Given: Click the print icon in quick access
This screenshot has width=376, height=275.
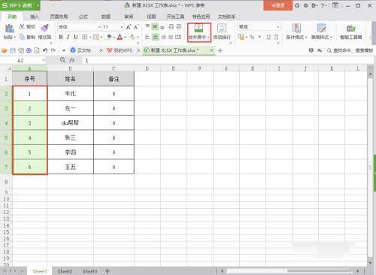Looking at the screenshot, I should (x=29, y=50).
